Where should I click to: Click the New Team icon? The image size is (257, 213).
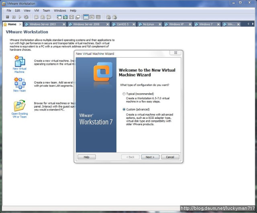(20, 83)
